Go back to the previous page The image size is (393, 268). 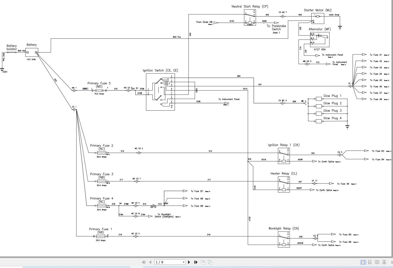(150, 262)
